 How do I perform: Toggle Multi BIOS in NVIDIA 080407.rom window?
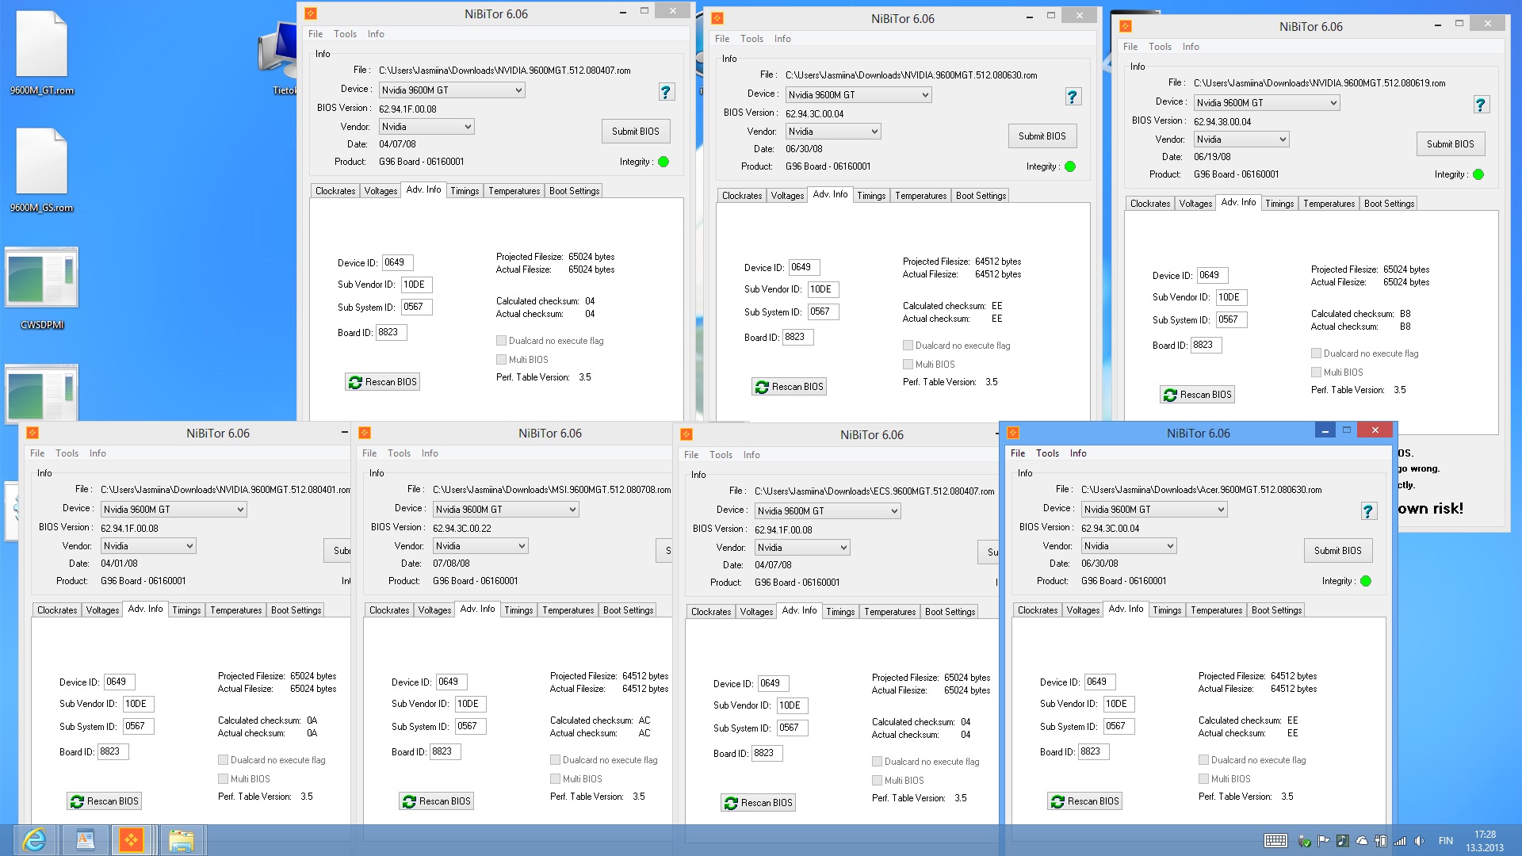coord(502,360)
